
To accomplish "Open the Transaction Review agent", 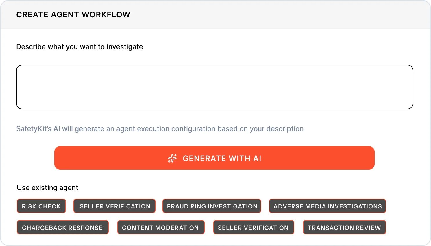I will coord(344,228).
